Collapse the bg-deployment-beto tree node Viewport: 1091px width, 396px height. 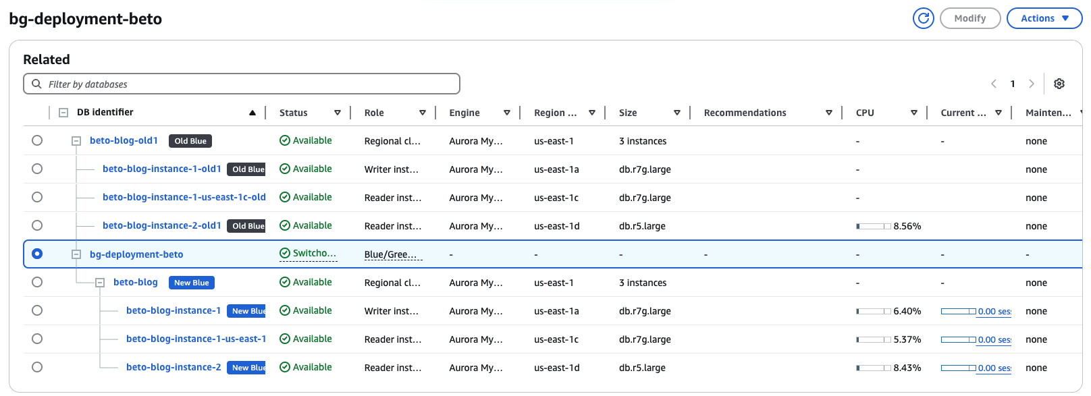tap(76, 254)
